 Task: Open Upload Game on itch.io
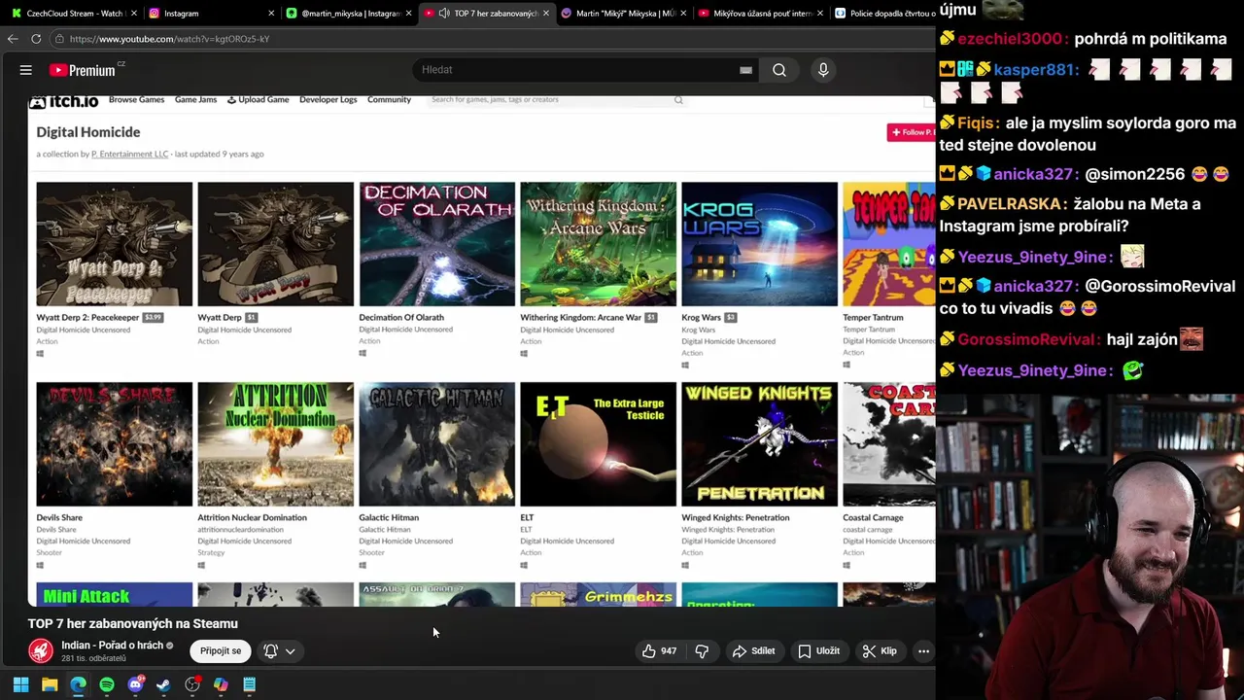tap(258, 99)
